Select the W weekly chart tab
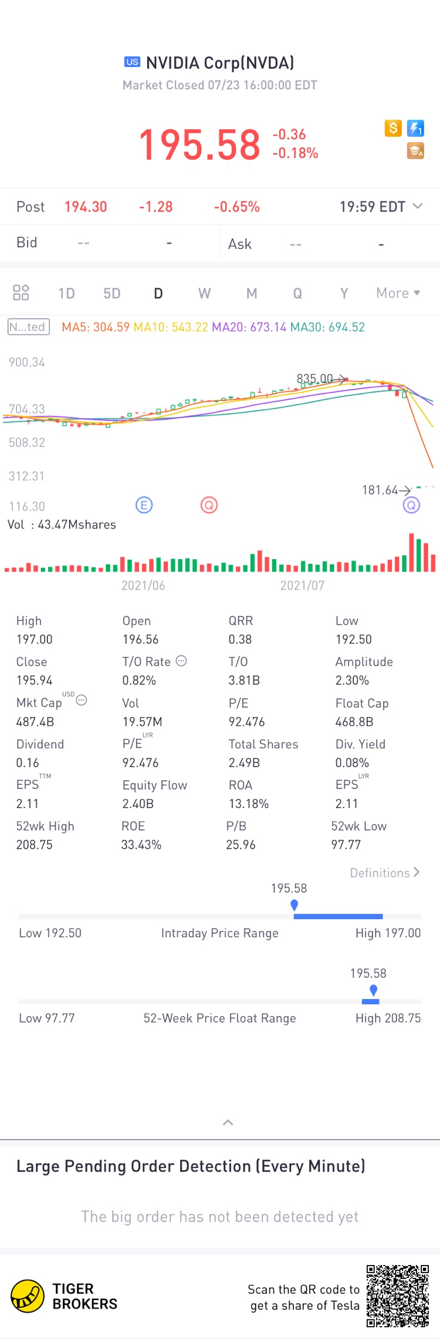Viewport: 440px width, 1339px height. click(204, 293)
